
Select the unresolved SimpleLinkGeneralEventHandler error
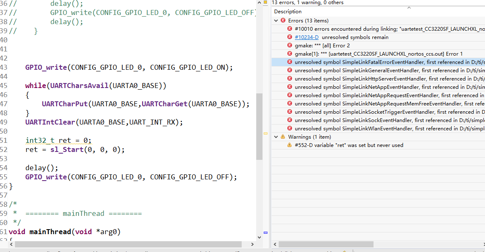pos(378,71)
